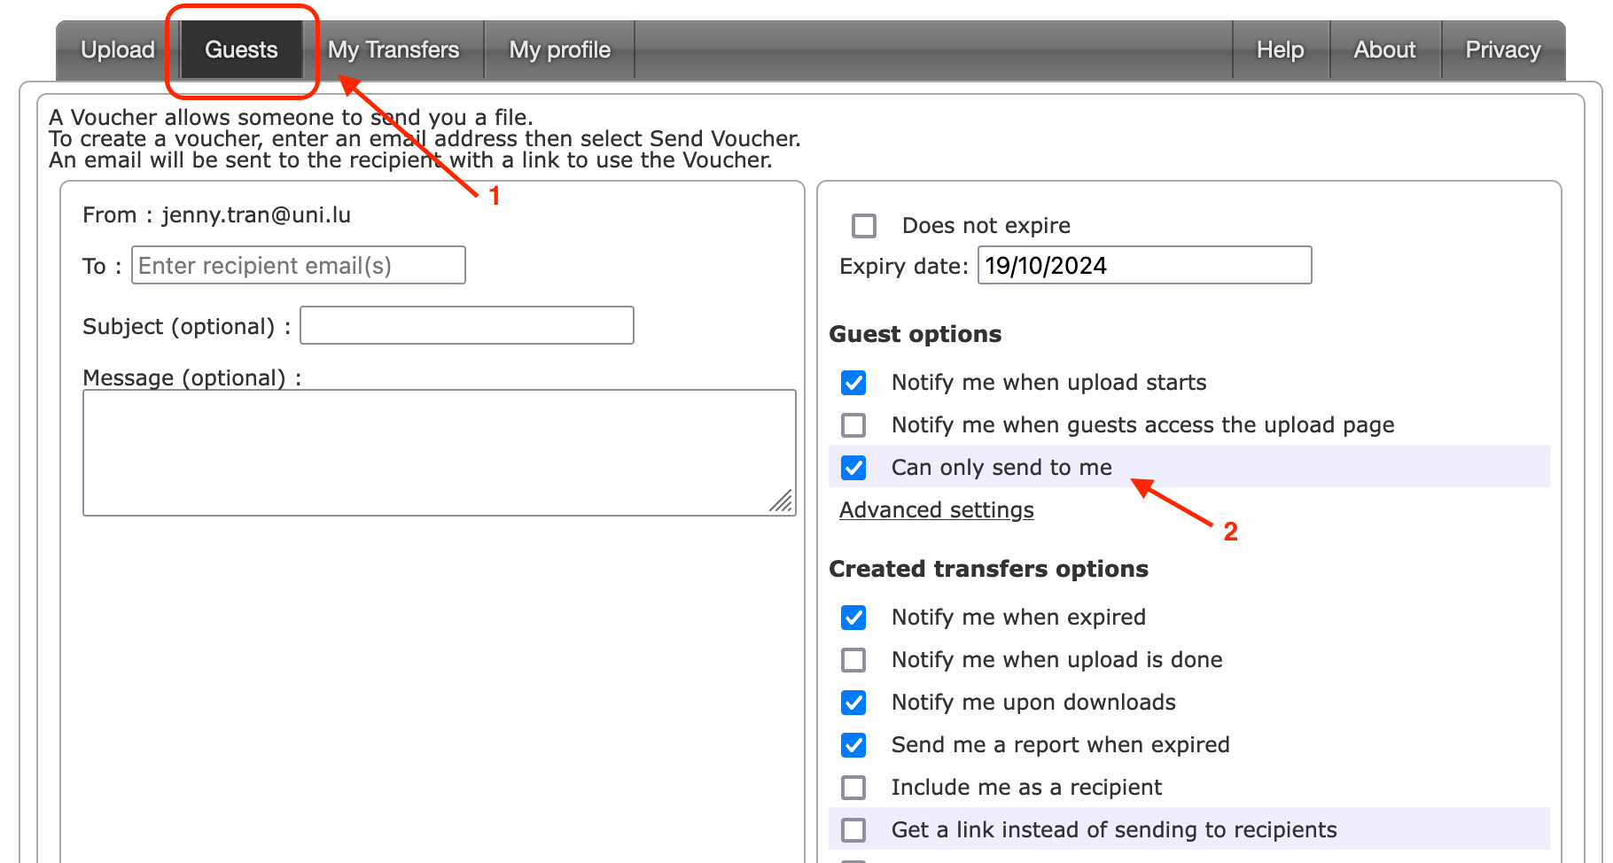Click the recipient email input field
Viewport: 1613px width, 863px height.
pyautogui.click(x=298, y=266)
